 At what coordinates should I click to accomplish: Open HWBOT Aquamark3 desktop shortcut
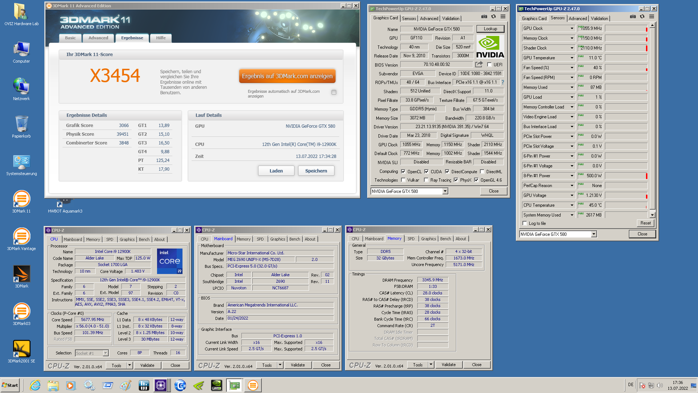pos(65,206)
